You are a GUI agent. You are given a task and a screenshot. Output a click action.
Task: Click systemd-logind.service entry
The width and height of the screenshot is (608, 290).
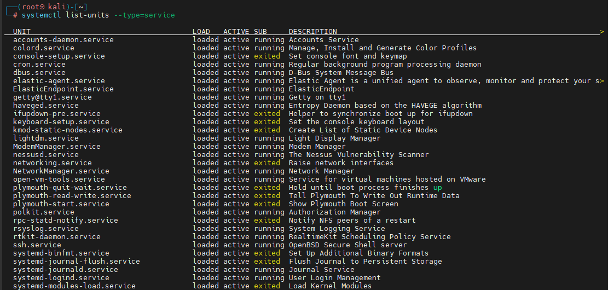(61, 277)
